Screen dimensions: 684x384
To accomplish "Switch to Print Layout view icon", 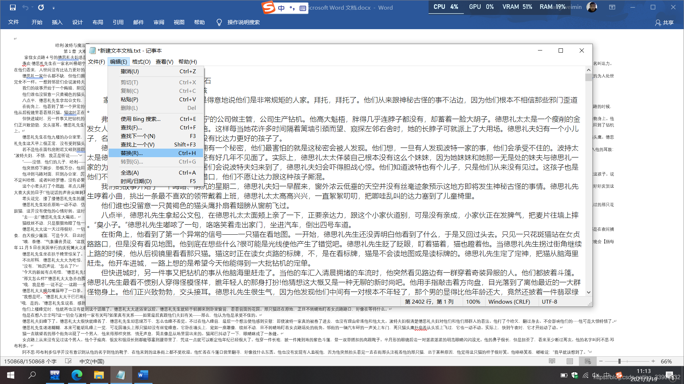I will pyautogui.click(x=570, y=361).
